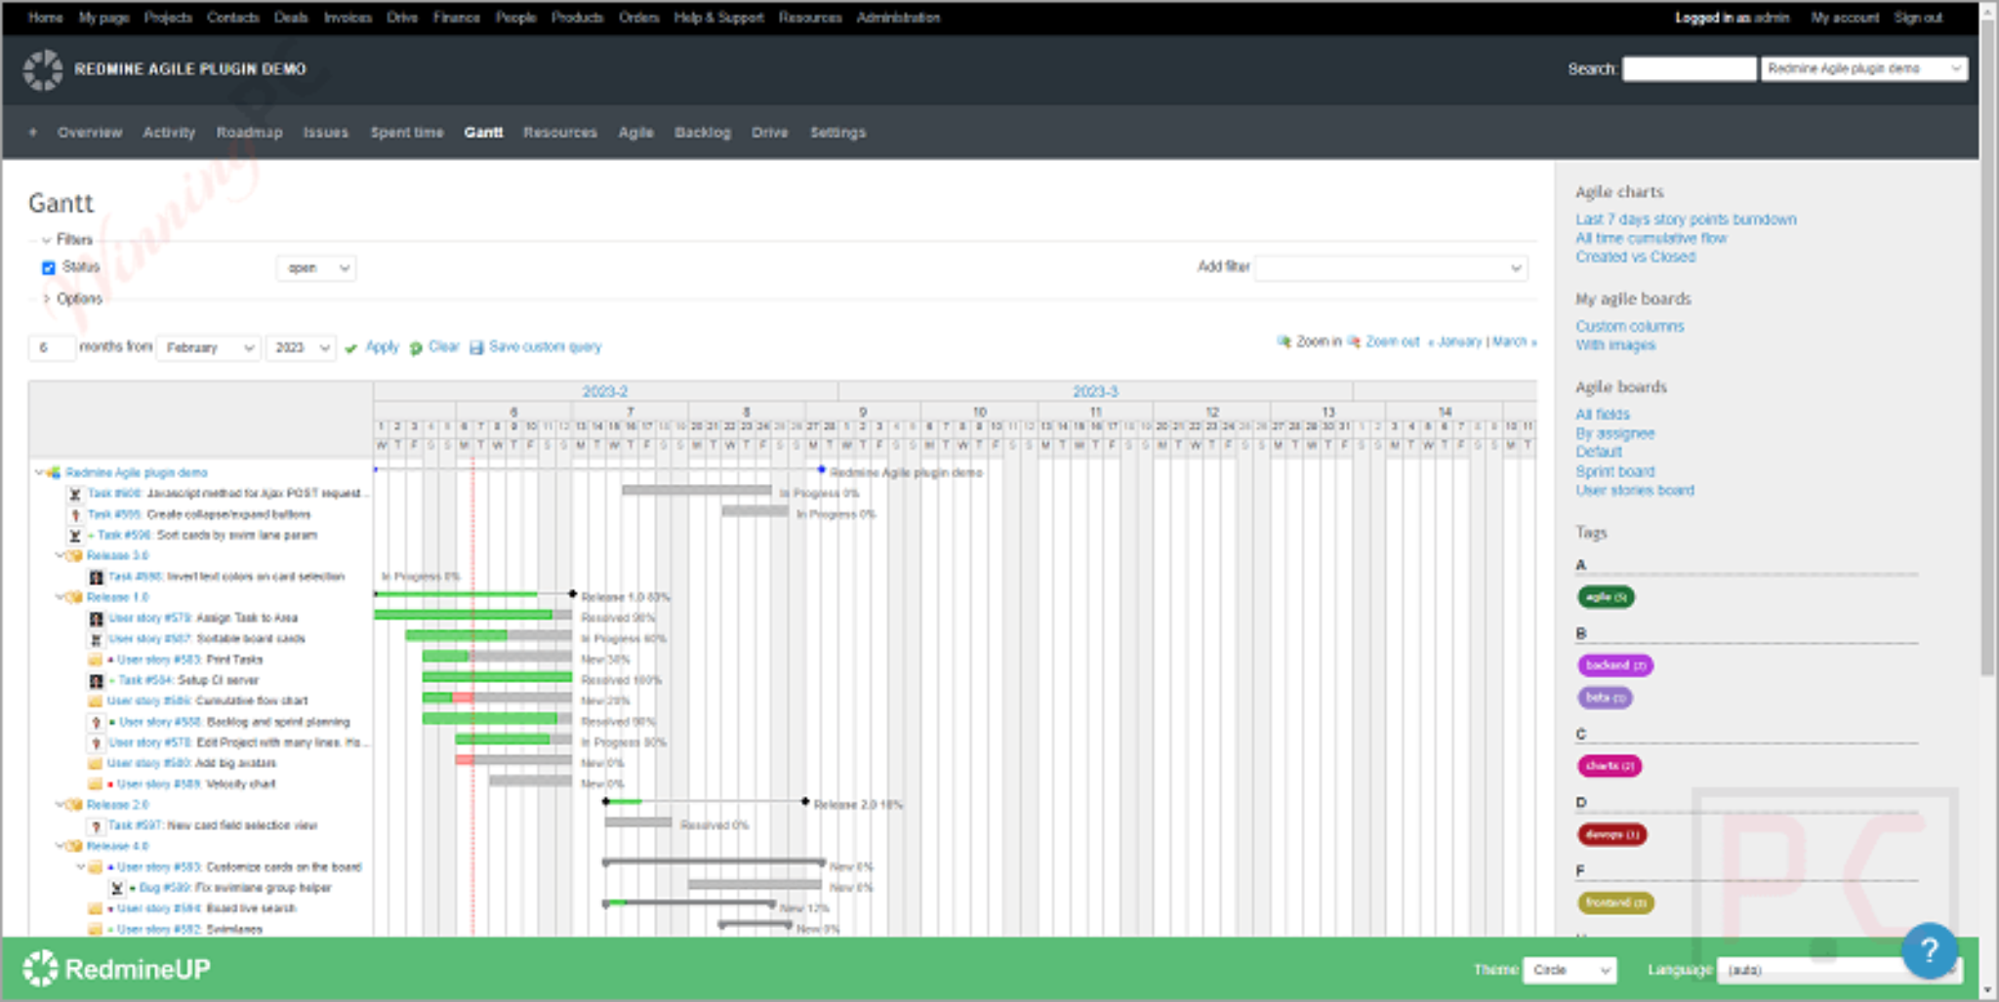Click the folder icon beside Print Tasks

point(96,660)
